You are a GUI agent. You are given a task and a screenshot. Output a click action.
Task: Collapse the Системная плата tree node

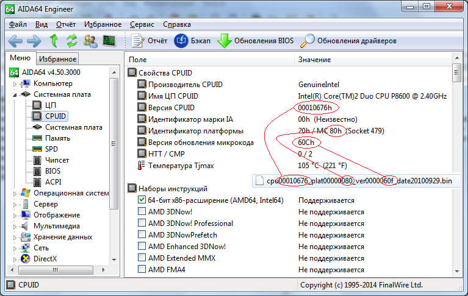tap(15, 95)
